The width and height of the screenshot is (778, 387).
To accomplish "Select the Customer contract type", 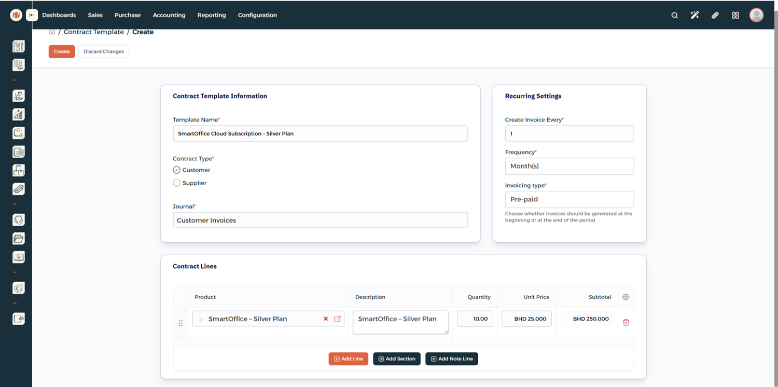I will [x=177, y=170].
